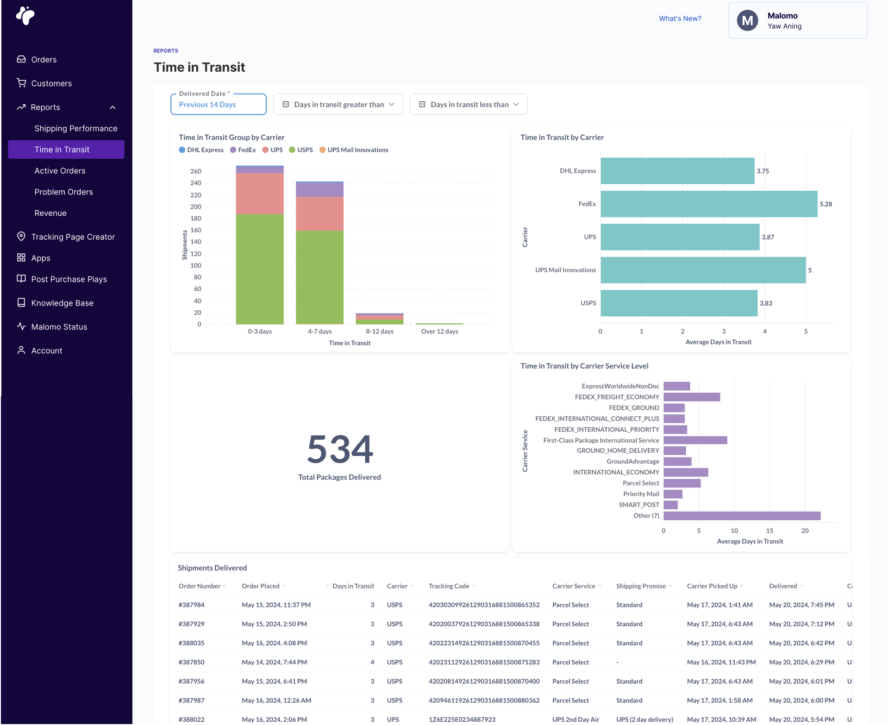
Task: Click the Malomo logo icon
Action: click(25, 16)
